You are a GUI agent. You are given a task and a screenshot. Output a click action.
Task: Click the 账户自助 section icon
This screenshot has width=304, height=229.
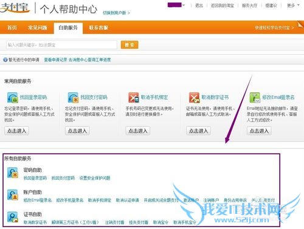13,194
